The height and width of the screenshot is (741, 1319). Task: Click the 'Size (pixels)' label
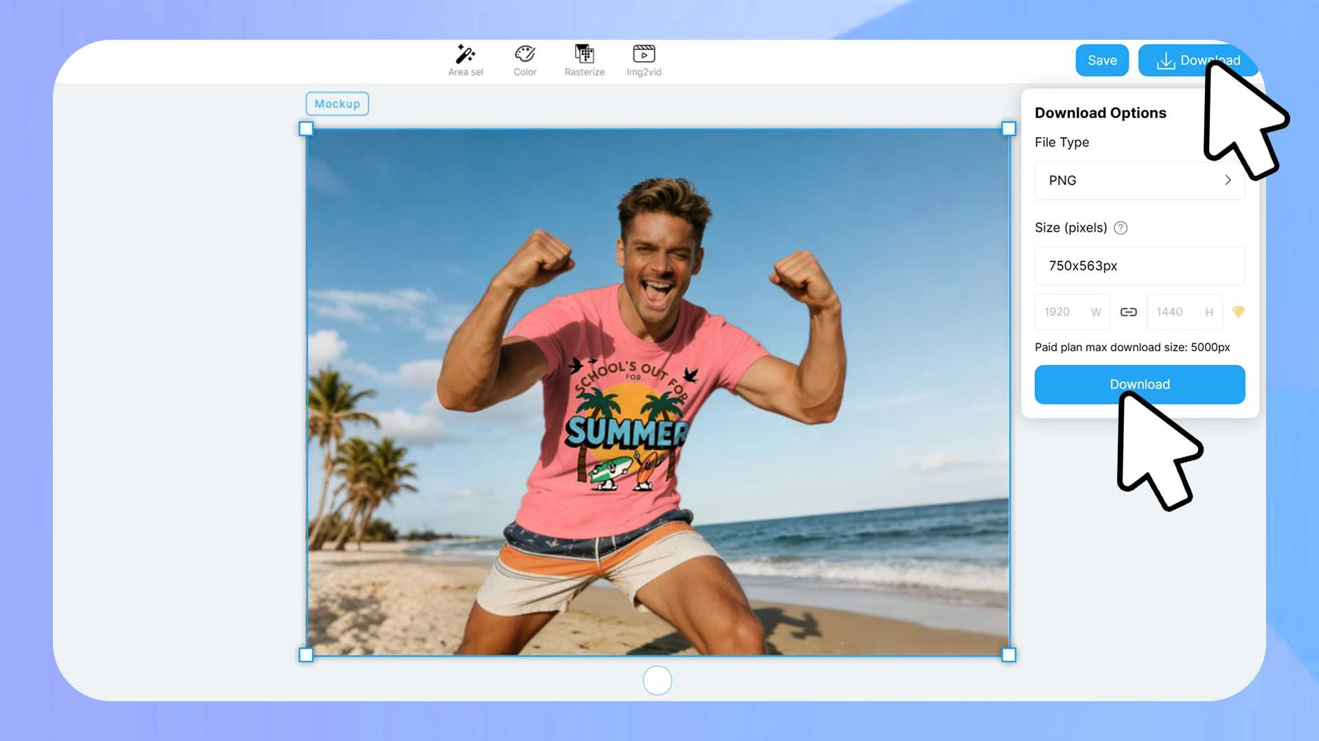(x=1071, y=228)
